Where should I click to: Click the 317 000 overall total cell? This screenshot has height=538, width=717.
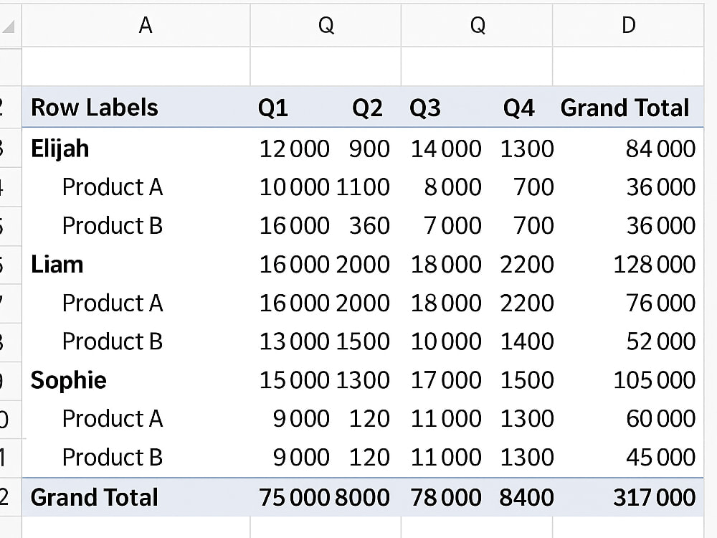(x=655, y=497)
